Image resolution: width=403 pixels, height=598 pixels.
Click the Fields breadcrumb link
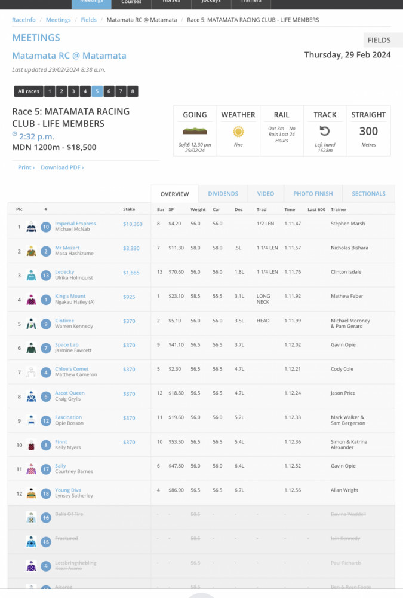tap(89, 20)
